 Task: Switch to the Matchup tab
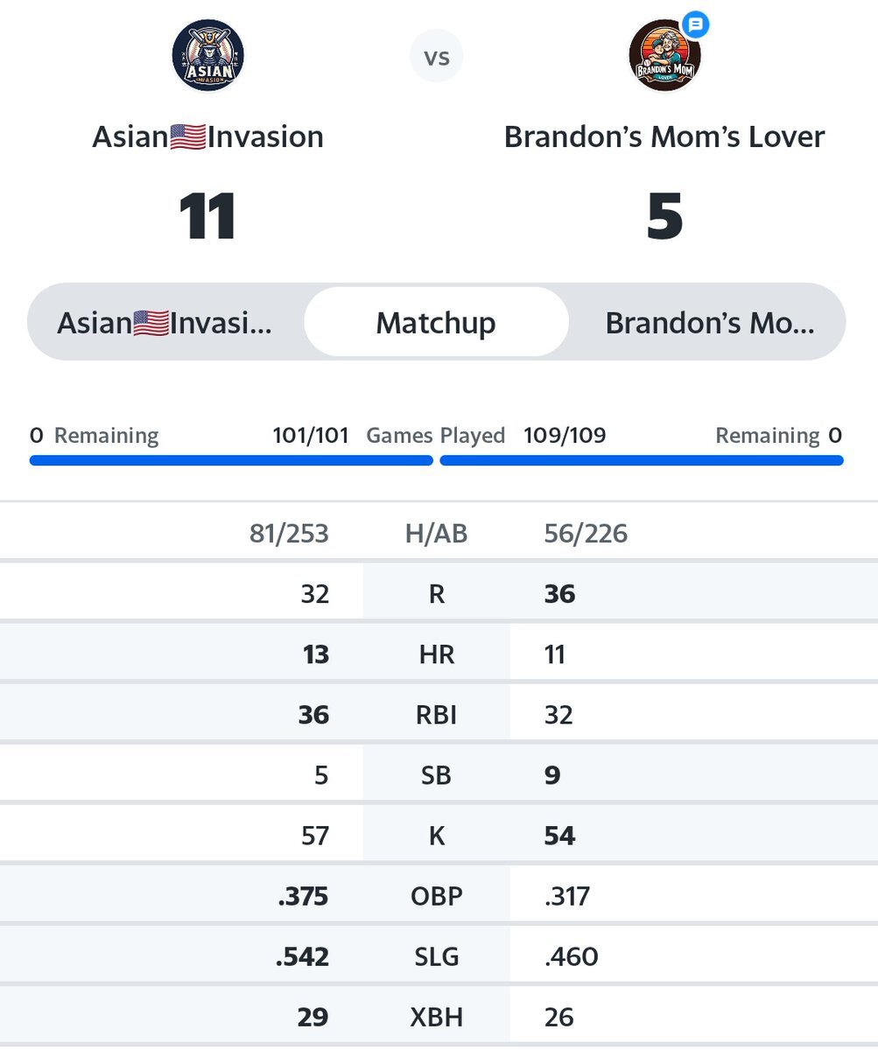point(436,323)
